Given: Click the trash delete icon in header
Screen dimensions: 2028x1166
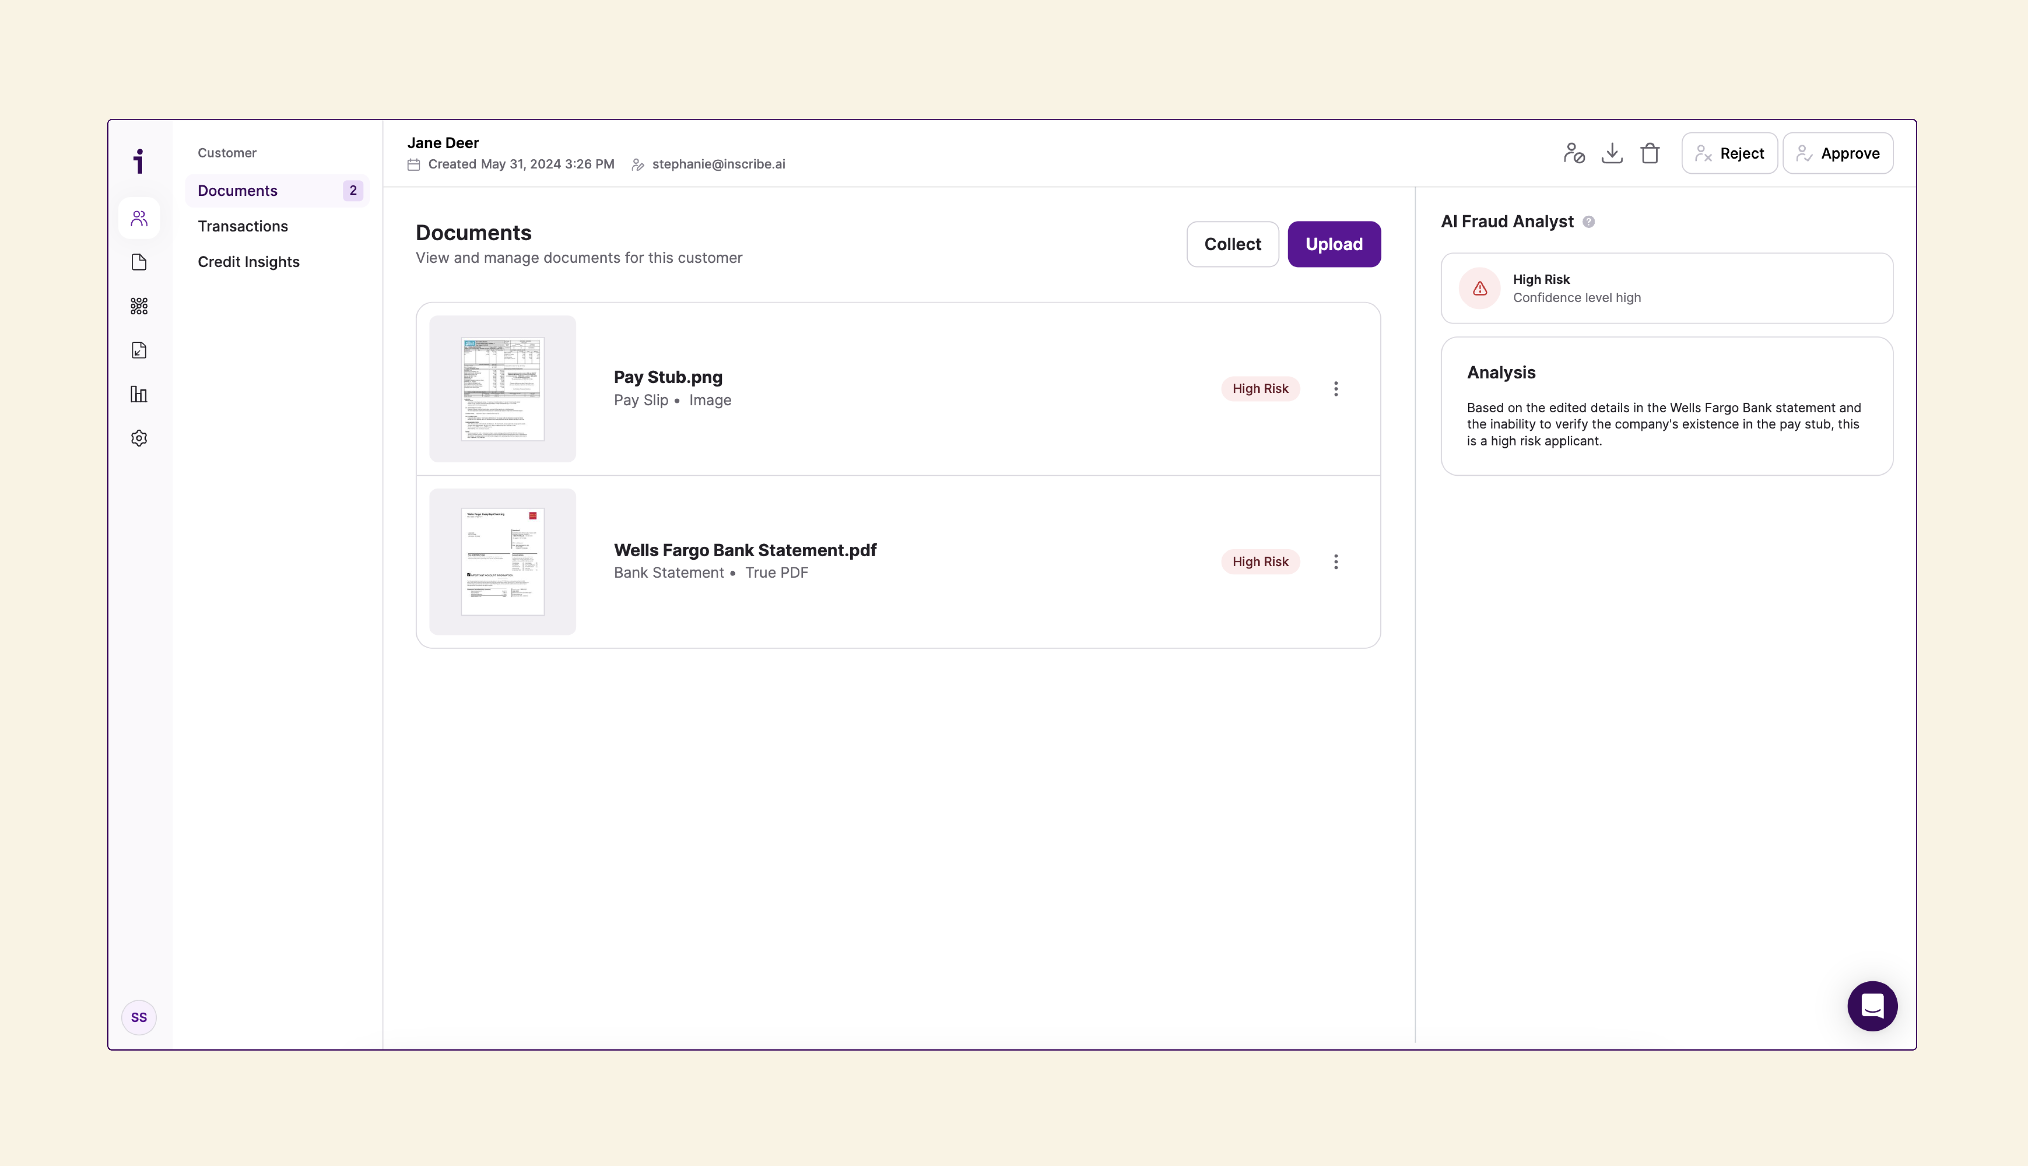Looking at the screenshot, I should [1649, 153].
